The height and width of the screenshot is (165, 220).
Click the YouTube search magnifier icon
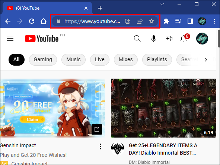[137, 39]
